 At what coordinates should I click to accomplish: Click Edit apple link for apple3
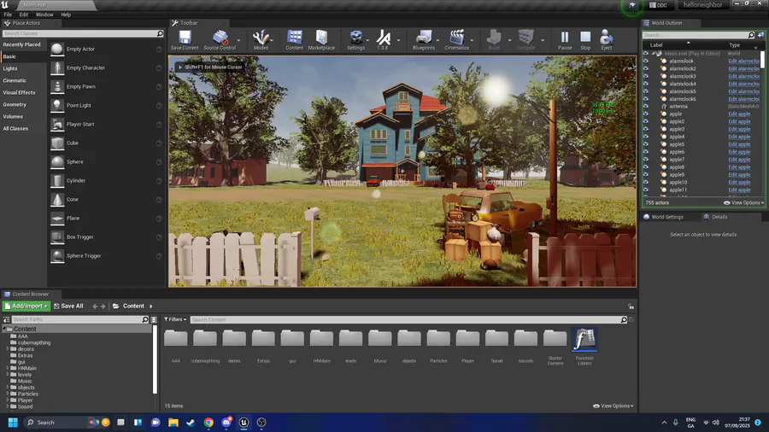739,129
